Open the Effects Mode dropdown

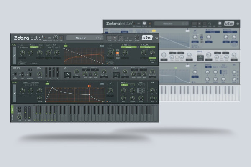click(141, 85)
